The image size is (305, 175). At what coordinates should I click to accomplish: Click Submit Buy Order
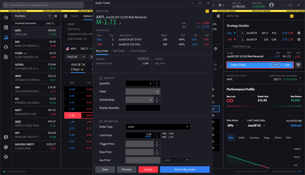click(185, 170)
